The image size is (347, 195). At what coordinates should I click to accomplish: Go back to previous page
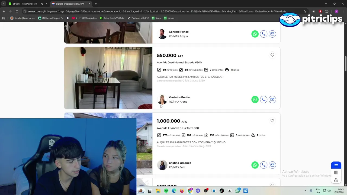(x=4, y=11)
